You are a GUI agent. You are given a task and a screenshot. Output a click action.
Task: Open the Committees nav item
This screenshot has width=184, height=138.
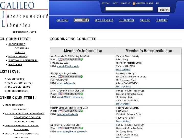81,20
